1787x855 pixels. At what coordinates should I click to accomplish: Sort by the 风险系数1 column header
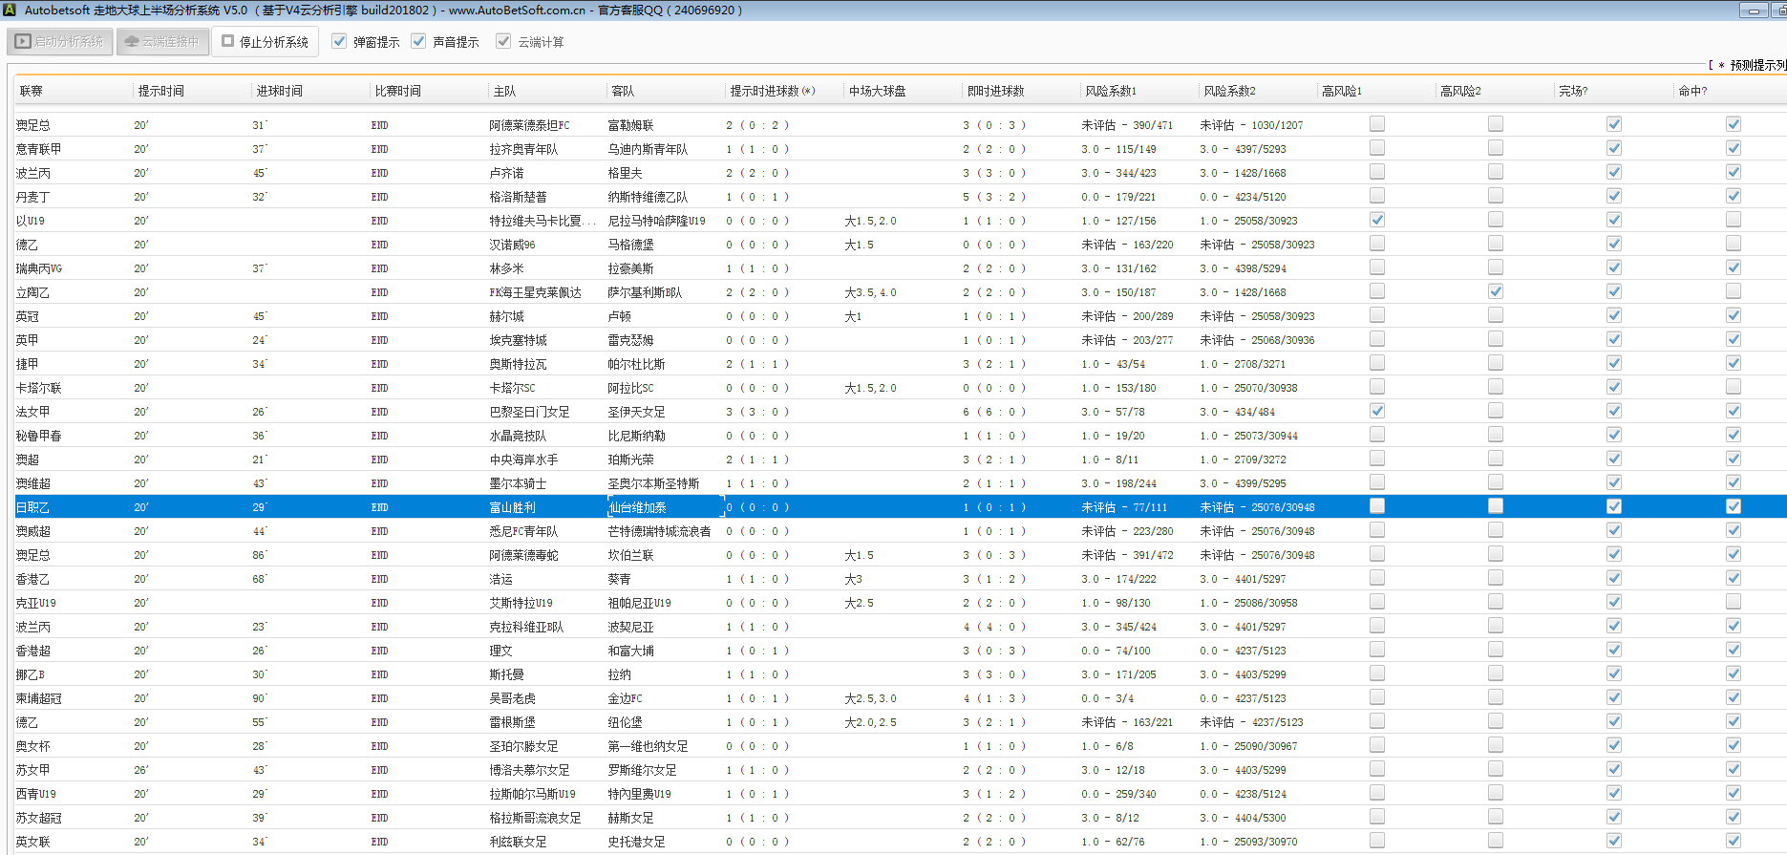coord(1111,92)
